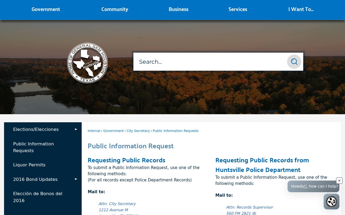345x215 pixels.
Task: Click Public Information Requests breadcrumb link
Action: tap(176, 131)
